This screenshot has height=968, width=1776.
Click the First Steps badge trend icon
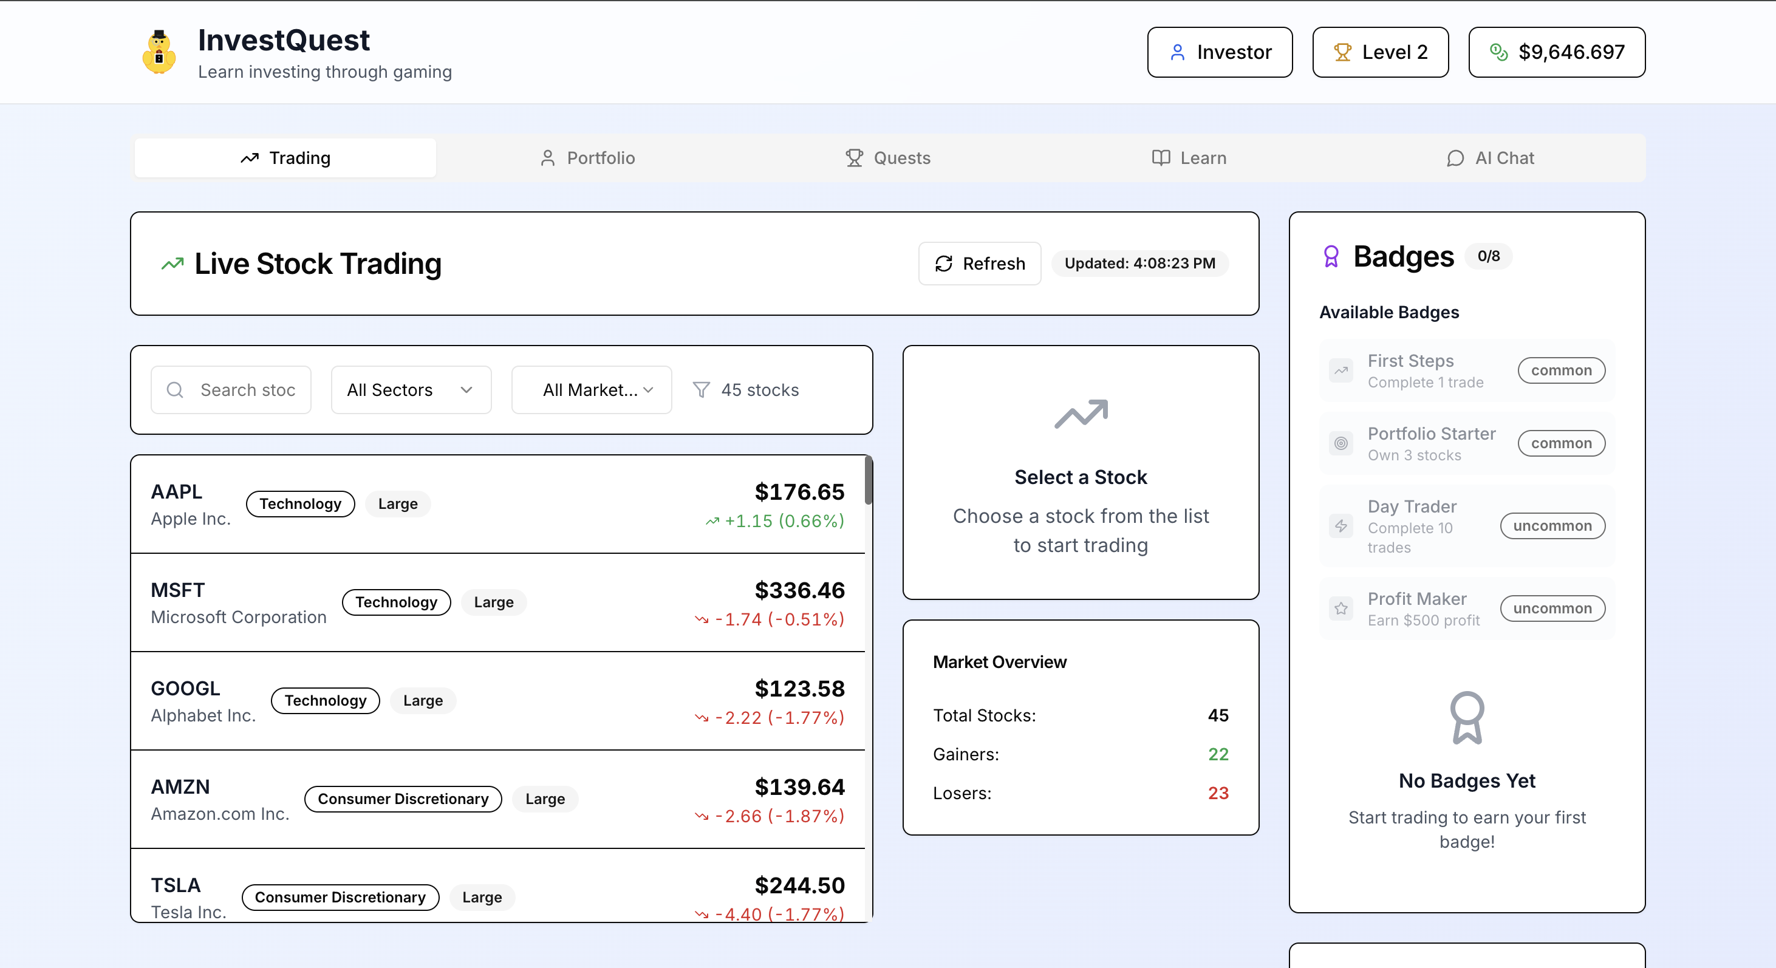(1341, 370)
